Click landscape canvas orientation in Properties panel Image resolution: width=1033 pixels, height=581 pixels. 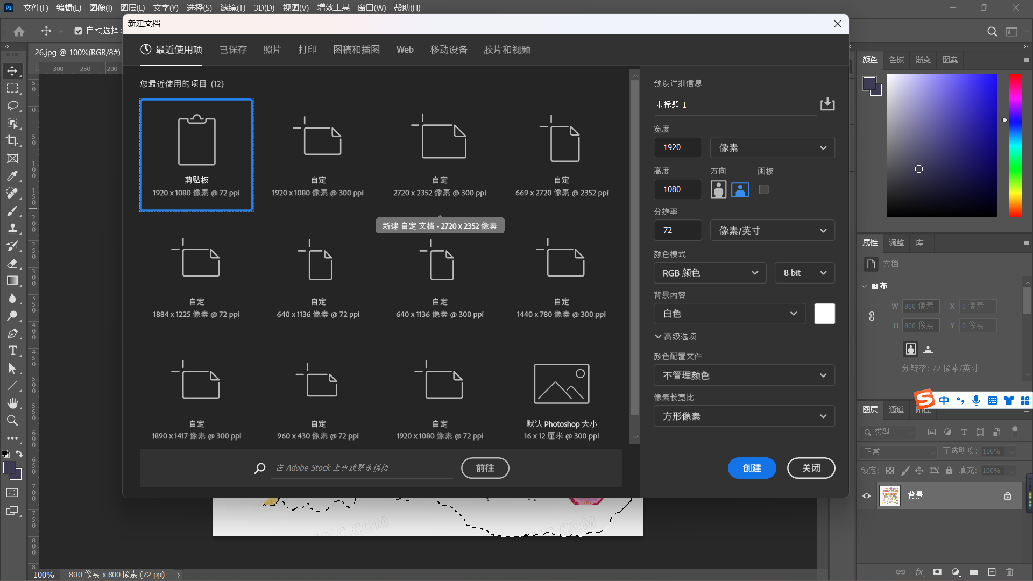pos(928,349)
